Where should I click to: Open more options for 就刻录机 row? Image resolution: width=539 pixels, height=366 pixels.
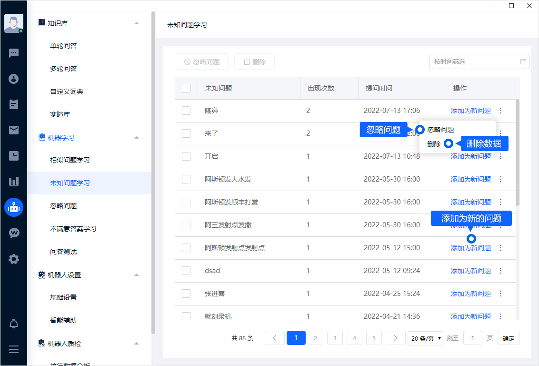coord(500,316)
